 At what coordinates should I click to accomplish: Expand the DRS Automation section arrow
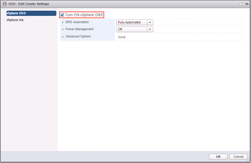click(x=63, y=22)
